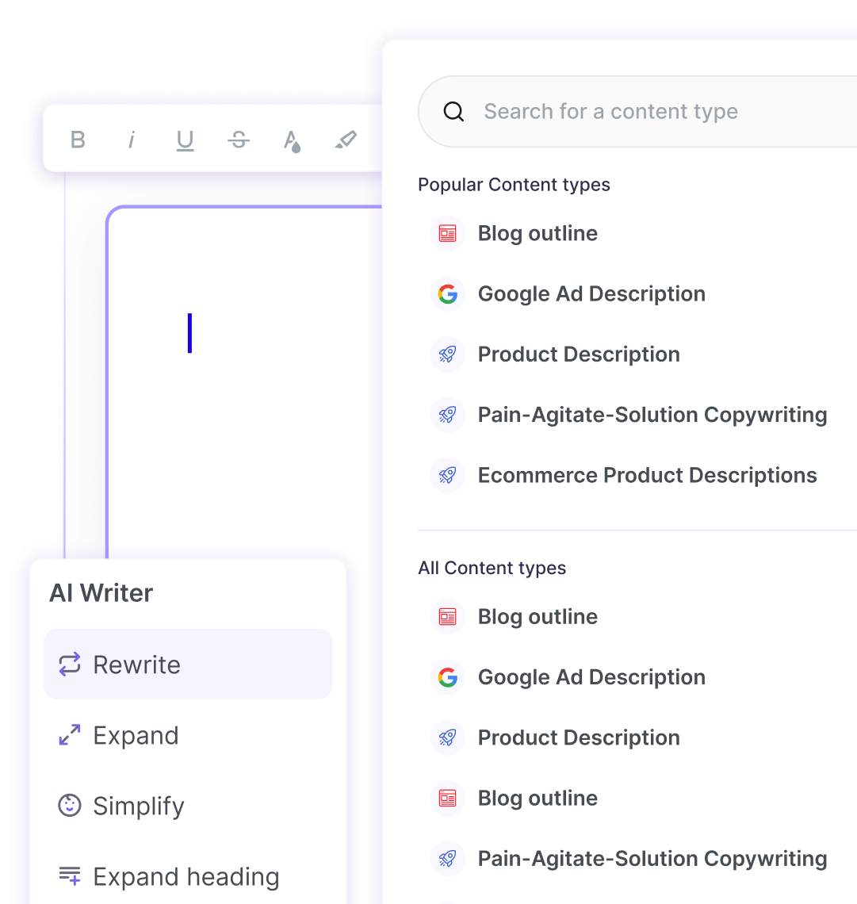The height and width of the screenshot is (904, 857).
Task: Select Google Ad Description under All Content types
Action: tap(591, 677)
